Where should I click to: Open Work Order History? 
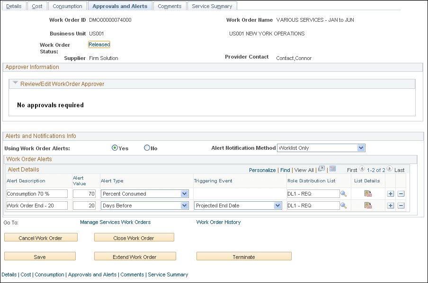pyautogui.click(x=218, y=222)
